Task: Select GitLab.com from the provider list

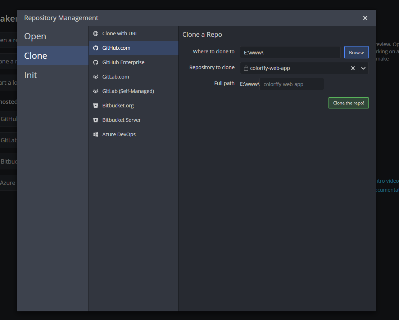Action: click(133, 77)
